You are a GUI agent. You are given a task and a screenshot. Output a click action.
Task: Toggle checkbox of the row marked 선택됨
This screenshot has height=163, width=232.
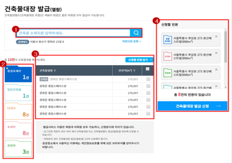(148, 79)
